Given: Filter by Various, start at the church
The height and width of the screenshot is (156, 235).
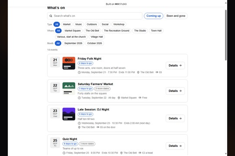Looking at the screenshot, I should click(x=71, y=37).
